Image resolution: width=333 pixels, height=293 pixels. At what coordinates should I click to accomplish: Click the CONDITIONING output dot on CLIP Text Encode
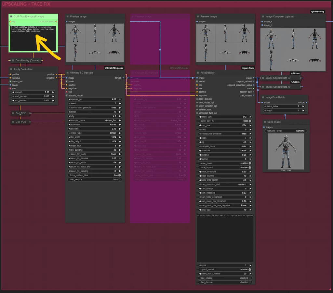(x=56, y=21)
